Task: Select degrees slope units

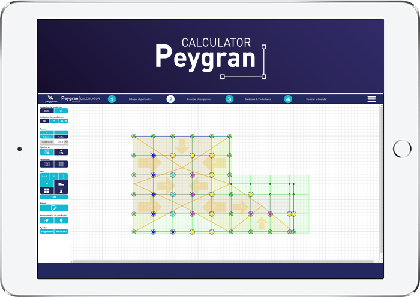Action: tap(54, 121)
